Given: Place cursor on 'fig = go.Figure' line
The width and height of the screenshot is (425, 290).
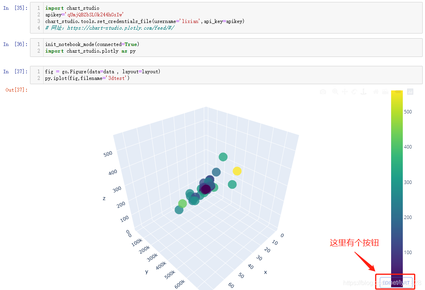Looking at the screenshot, I should point(102,72).
